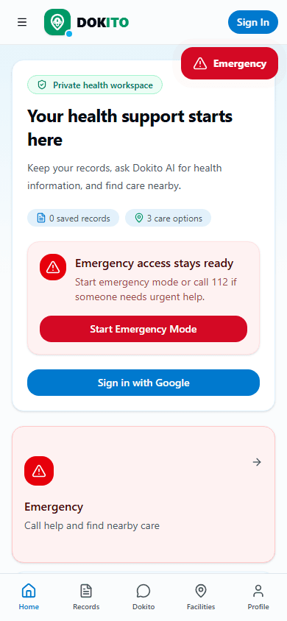Click the document icon beside saved records

(41, 218)
